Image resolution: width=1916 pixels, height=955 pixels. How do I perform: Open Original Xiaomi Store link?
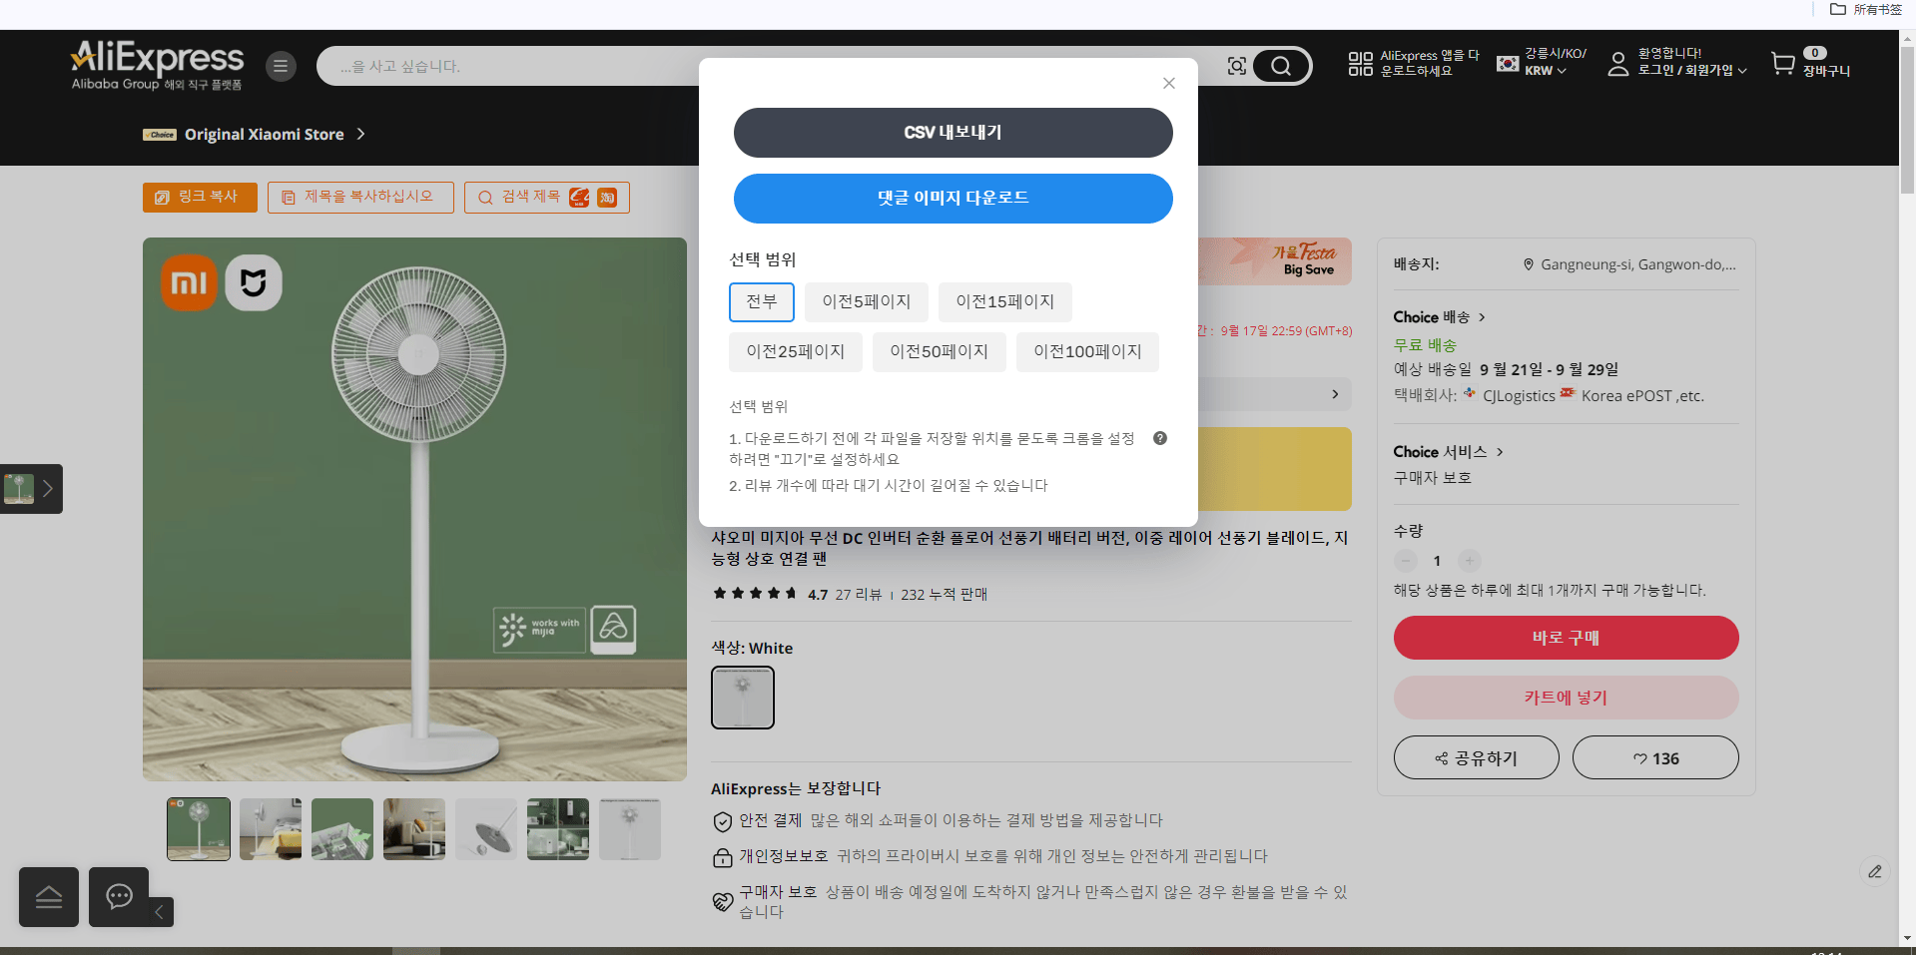click(x=264, y=134)
